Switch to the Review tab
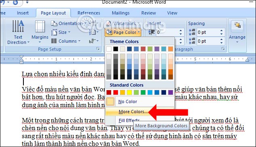The image size is (256, 147). coord(149,13)
